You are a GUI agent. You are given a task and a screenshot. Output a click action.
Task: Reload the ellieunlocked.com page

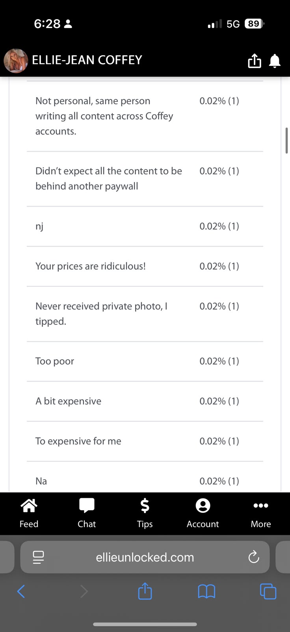pos(254,557)
